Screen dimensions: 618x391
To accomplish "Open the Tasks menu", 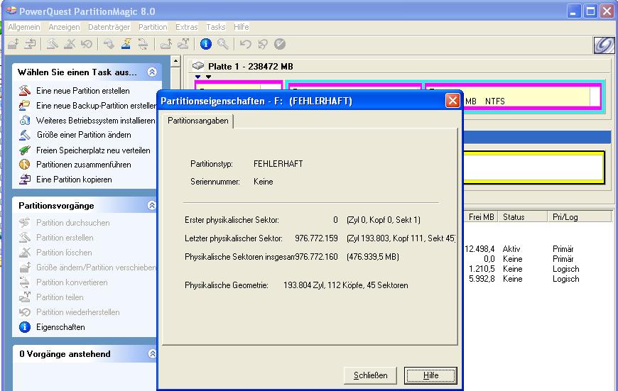I will coord(216,27).
